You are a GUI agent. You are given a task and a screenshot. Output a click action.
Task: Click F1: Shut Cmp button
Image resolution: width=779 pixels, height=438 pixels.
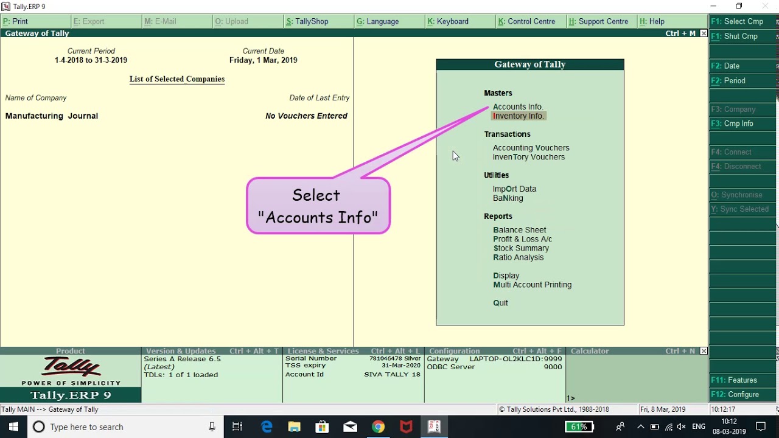tap(743, 36)
